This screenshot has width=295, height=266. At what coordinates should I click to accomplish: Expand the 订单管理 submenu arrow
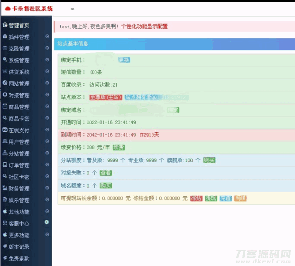point(47,165)
